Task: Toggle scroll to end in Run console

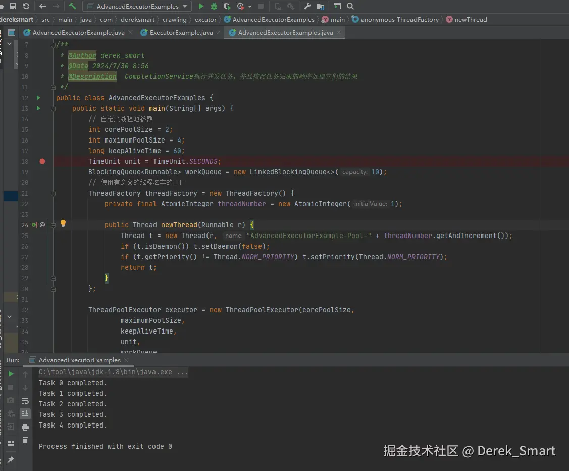Action: (x=25, y=414)
